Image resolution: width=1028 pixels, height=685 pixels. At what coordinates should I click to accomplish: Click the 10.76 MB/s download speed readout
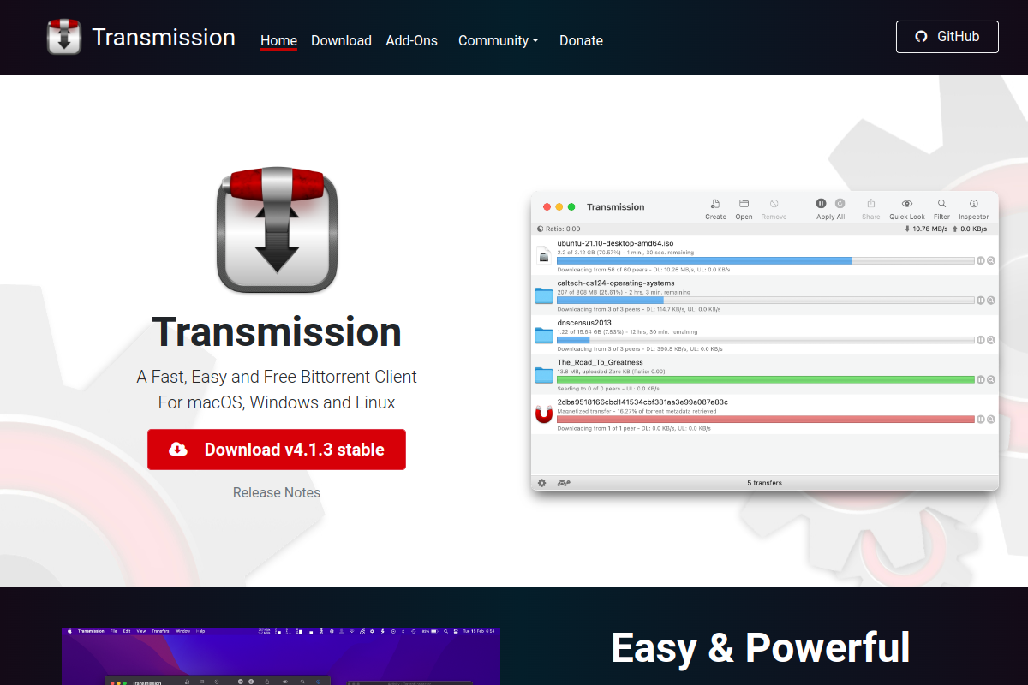click(925, 229)
